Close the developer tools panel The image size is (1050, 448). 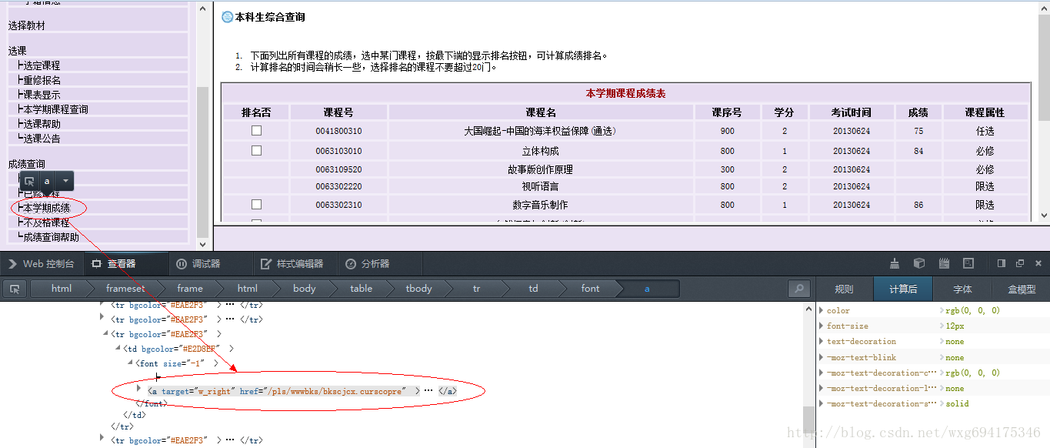click(1038, 263)
